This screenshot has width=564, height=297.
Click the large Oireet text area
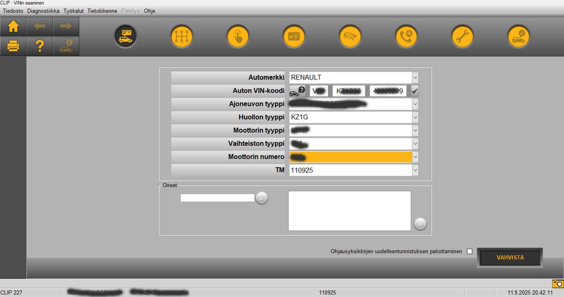coord(349,211)
